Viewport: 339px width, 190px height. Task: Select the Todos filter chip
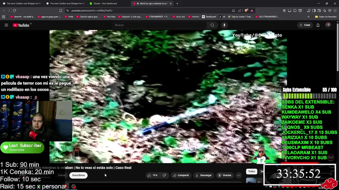252,171
